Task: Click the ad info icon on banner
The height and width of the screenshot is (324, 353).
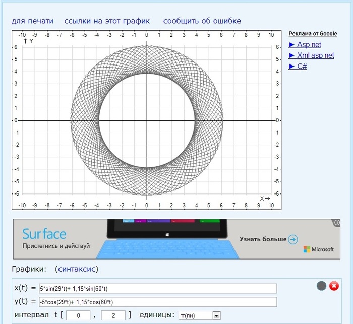Action: [x=337, y=222]
